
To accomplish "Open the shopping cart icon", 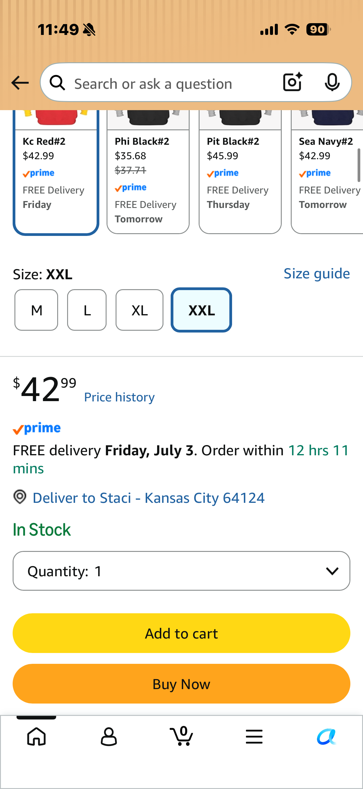I will click(181, 736).
